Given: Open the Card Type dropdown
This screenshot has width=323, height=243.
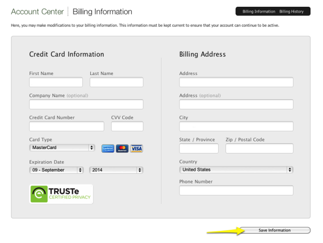Looking at the screenshot, I should click(x=62, y=148).
